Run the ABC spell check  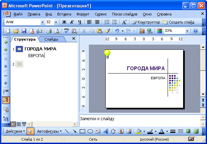(66, 31)
